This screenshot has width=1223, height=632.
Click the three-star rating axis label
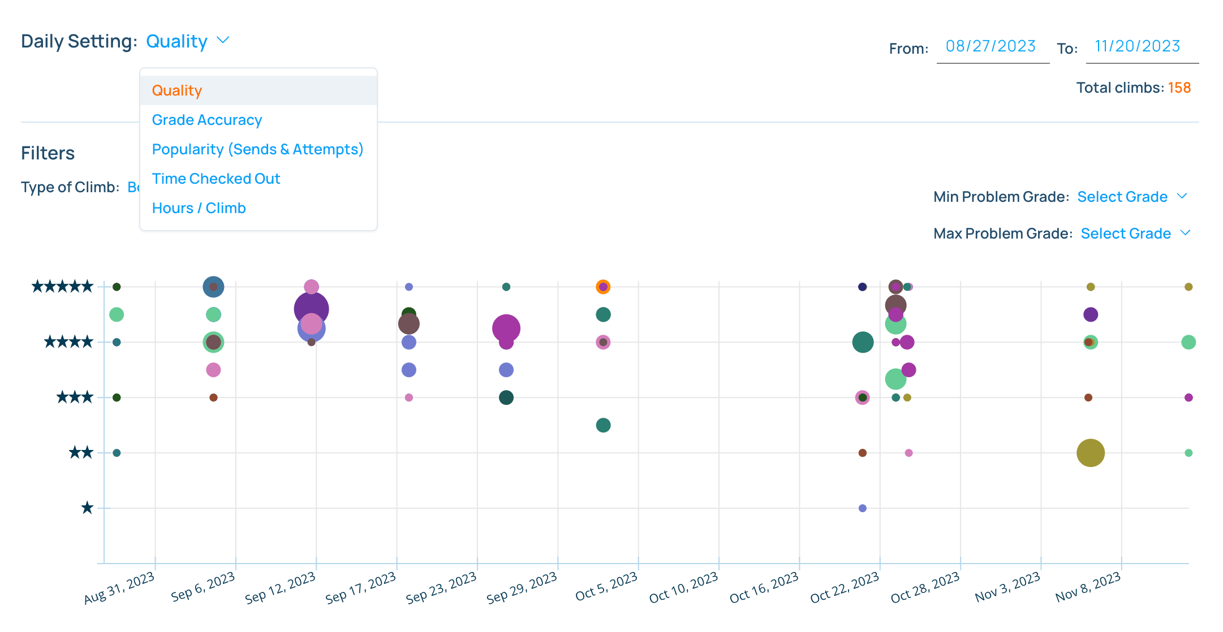point(75,397)
